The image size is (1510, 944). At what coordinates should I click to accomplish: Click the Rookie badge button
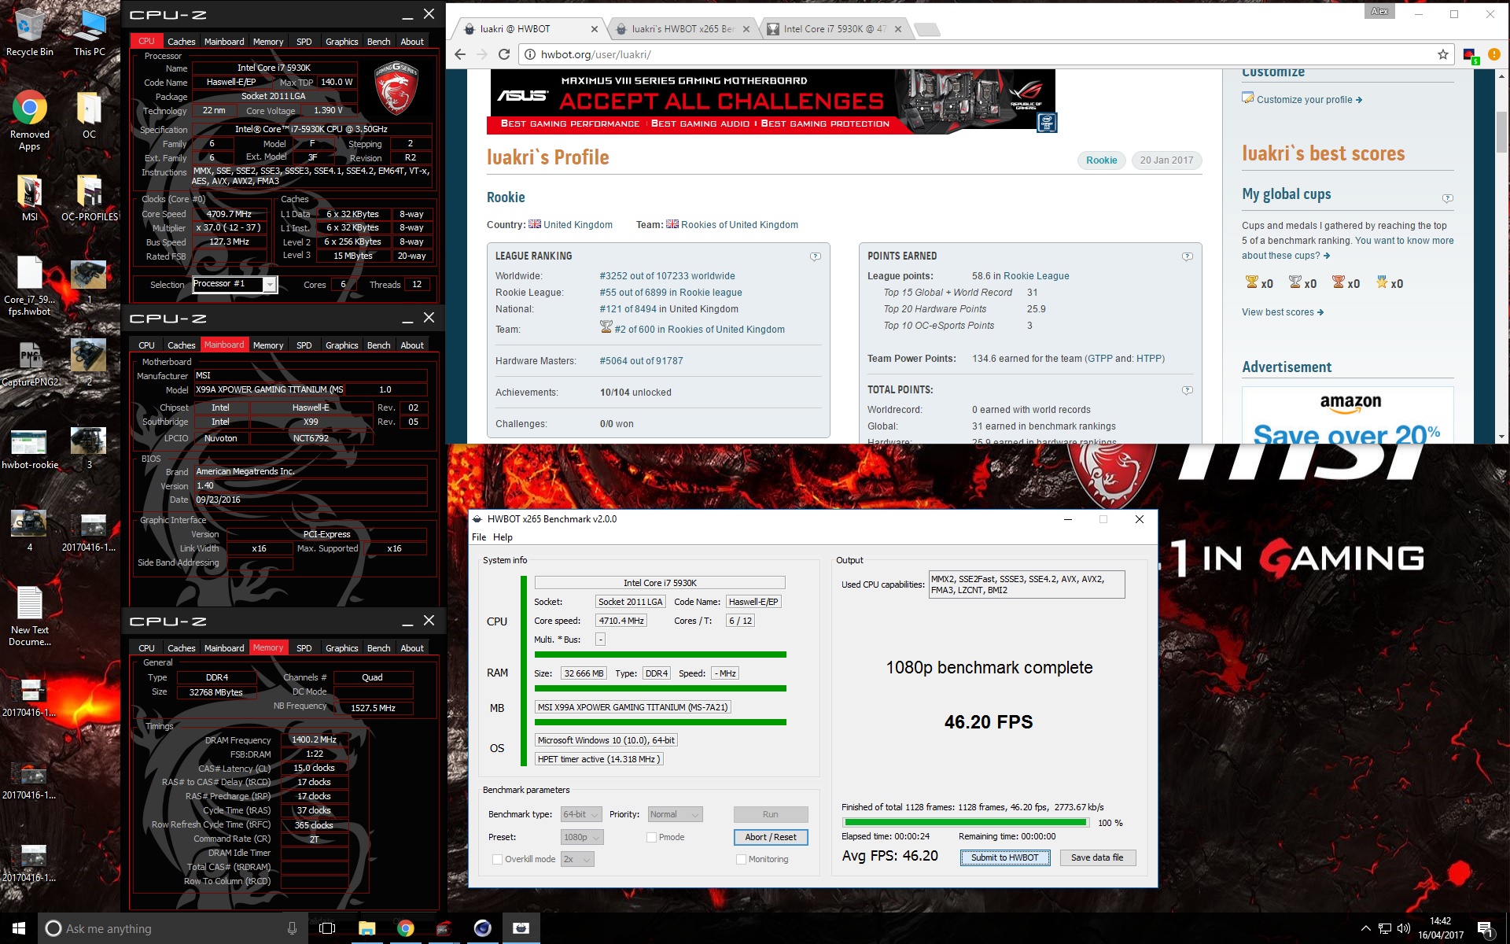click(1101, 160)
